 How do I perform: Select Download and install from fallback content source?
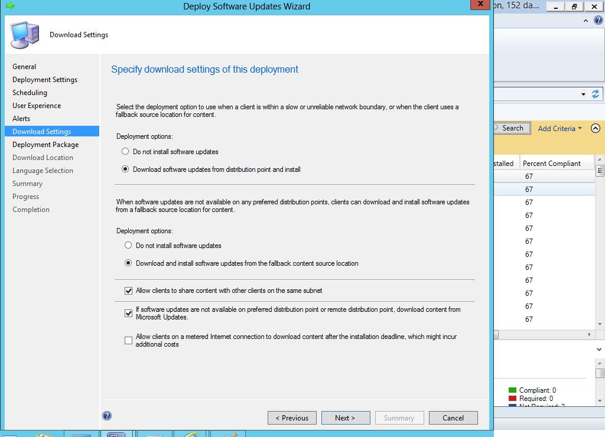pyautogui.click(x=128, y=263)
